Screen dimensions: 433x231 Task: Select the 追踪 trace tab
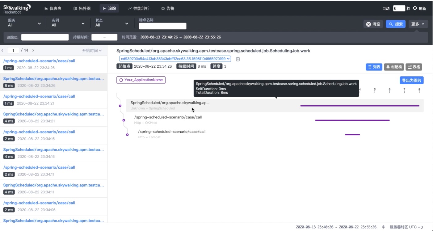click(x=109, y=9)
